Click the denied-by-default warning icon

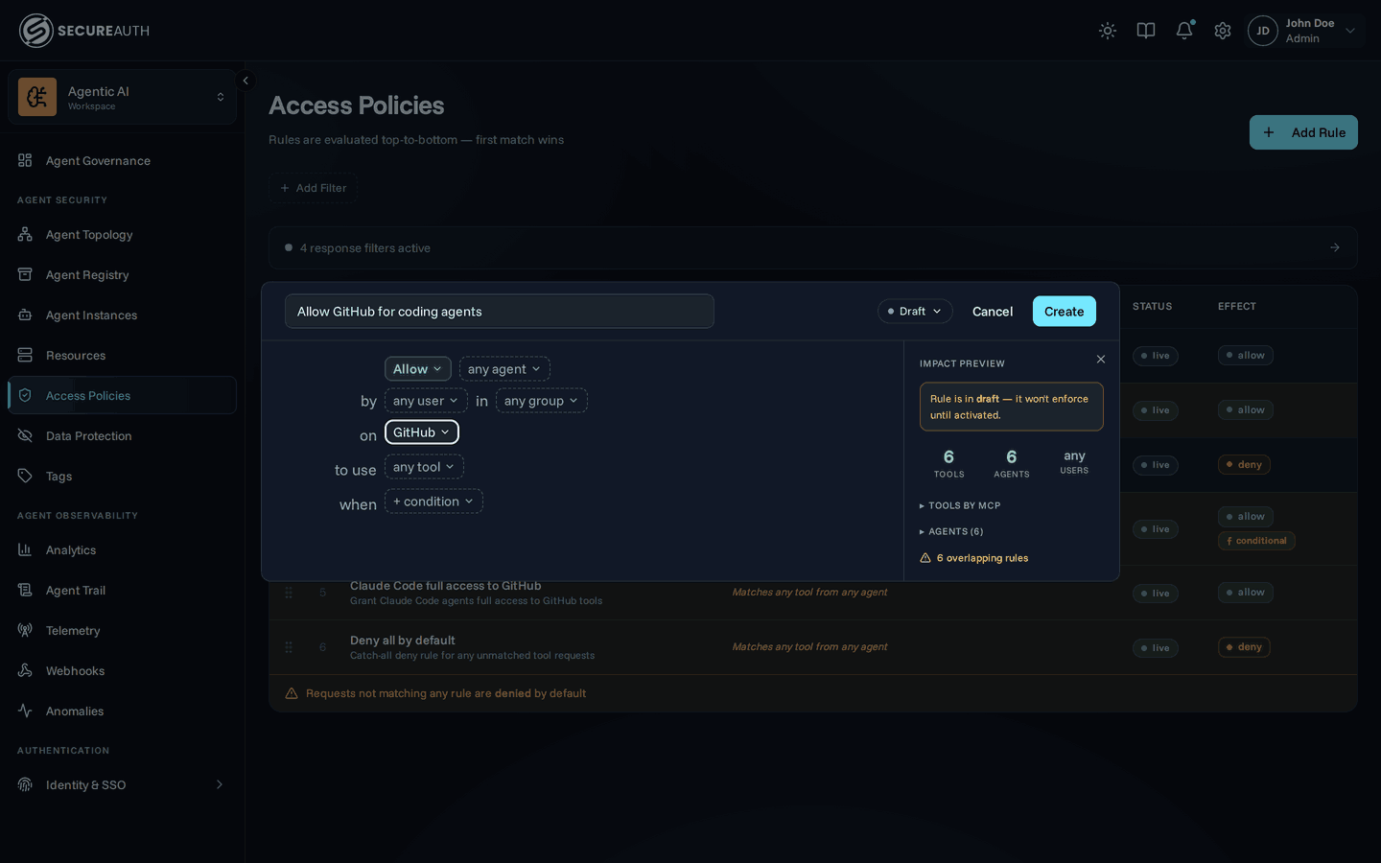(292, 693)
